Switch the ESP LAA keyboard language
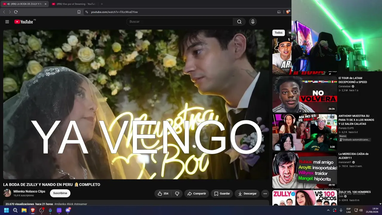 pos(349,210)
